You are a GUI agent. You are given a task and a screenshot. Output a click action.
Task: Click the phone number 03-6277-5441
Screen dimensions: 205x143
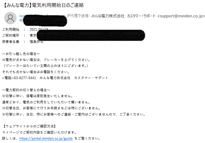(25, 78)
